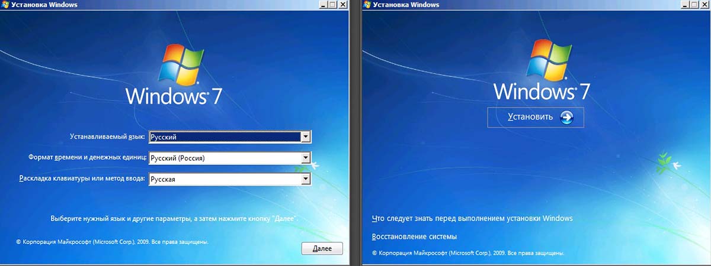Open Восстановление системы link
Viewport: 711px width, 266px height.
414,236
